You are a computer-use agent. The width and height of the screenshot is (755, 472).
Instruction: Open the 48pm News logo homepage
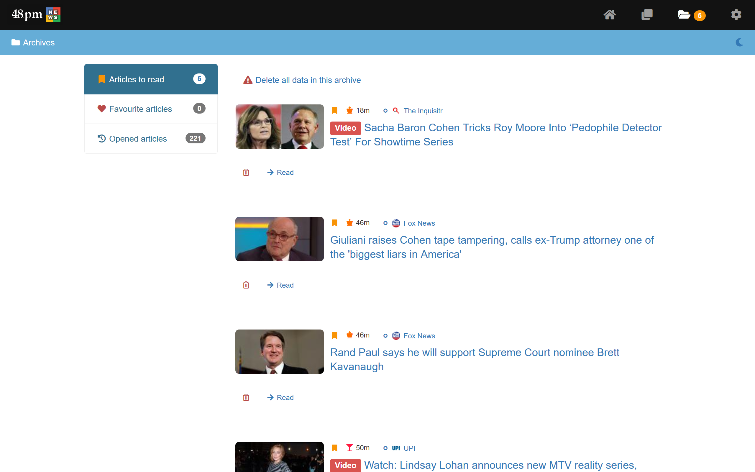click(36, 15)
